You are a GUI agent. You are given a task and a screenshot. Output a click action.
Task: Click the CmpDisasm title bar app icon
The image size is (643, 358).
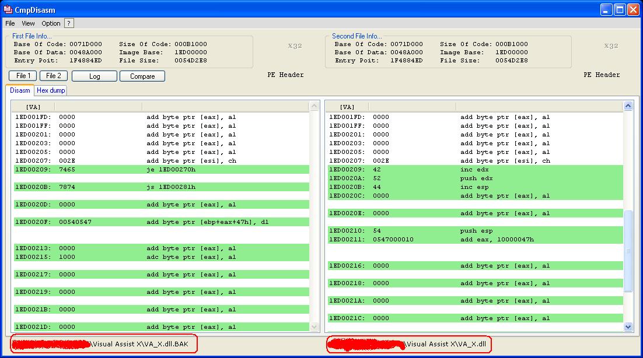(x=8, y=9)
